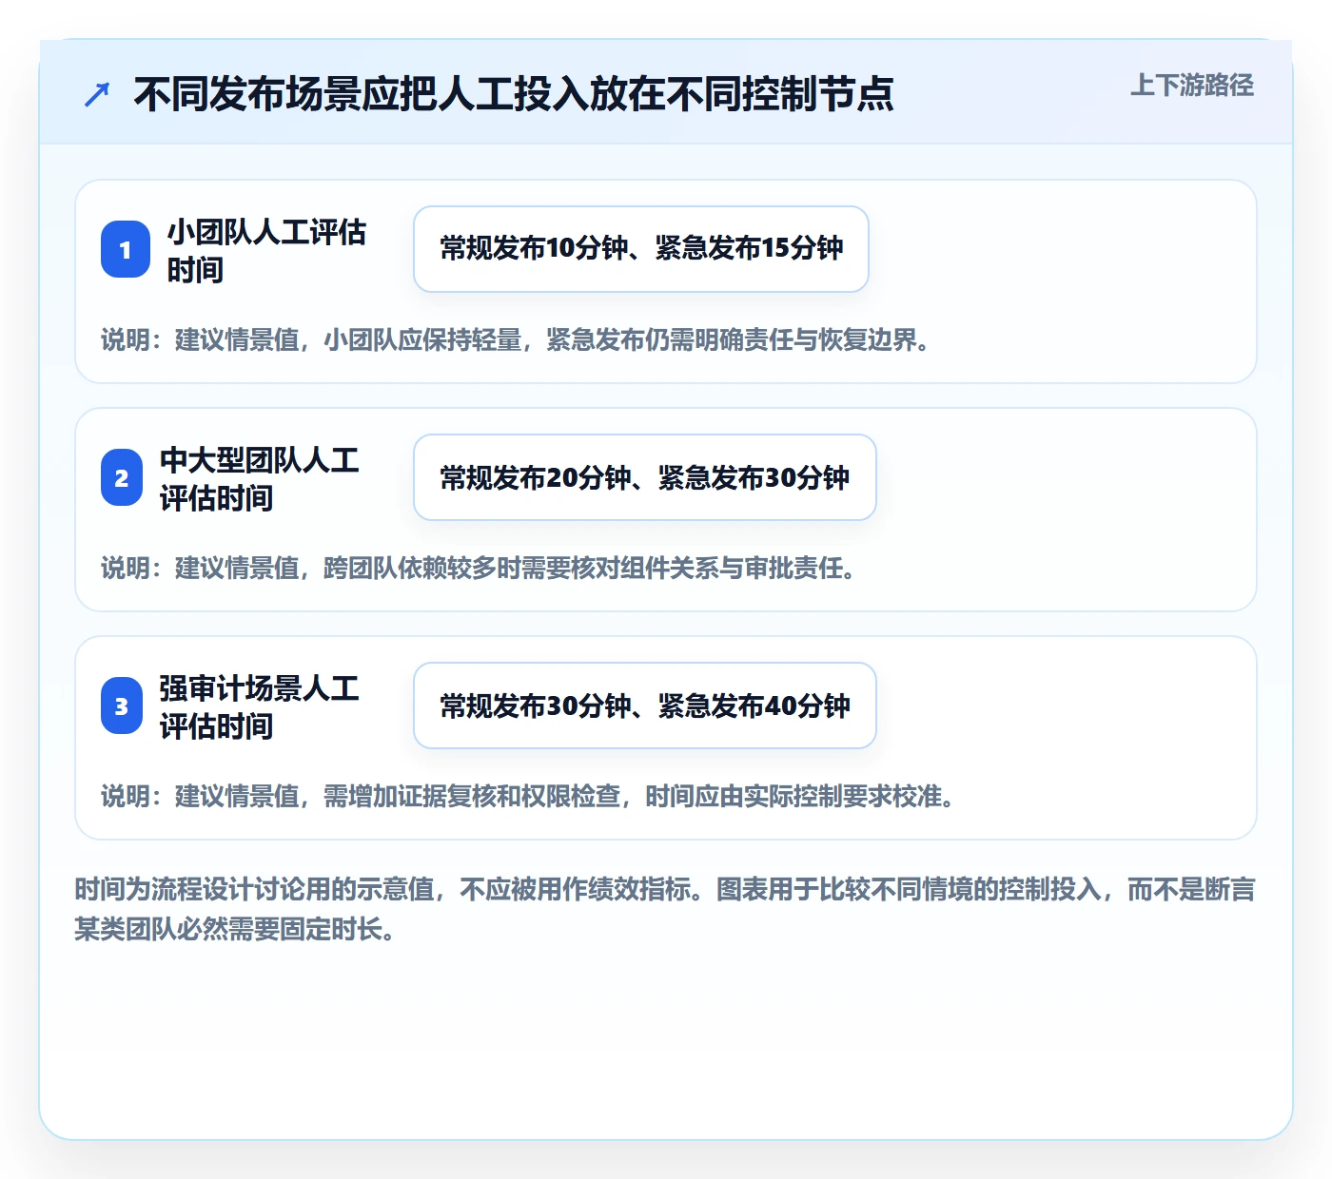1332x1179 pixels.
Task: Click the footer paragraph starting 时间为流程设计讨论用的示意值
Action: click(665, 909)
